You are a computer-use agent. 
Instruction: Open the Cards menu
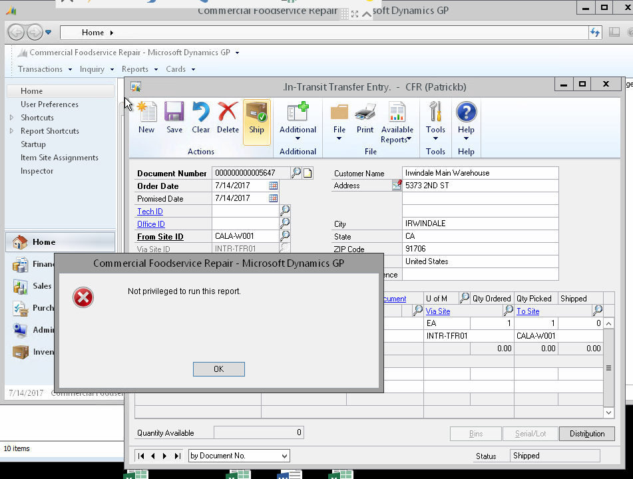(x=180, y=69)
